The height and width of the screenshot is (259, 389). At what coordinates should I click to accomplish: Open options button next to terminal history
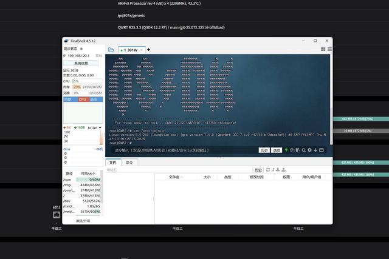(277, 150)
